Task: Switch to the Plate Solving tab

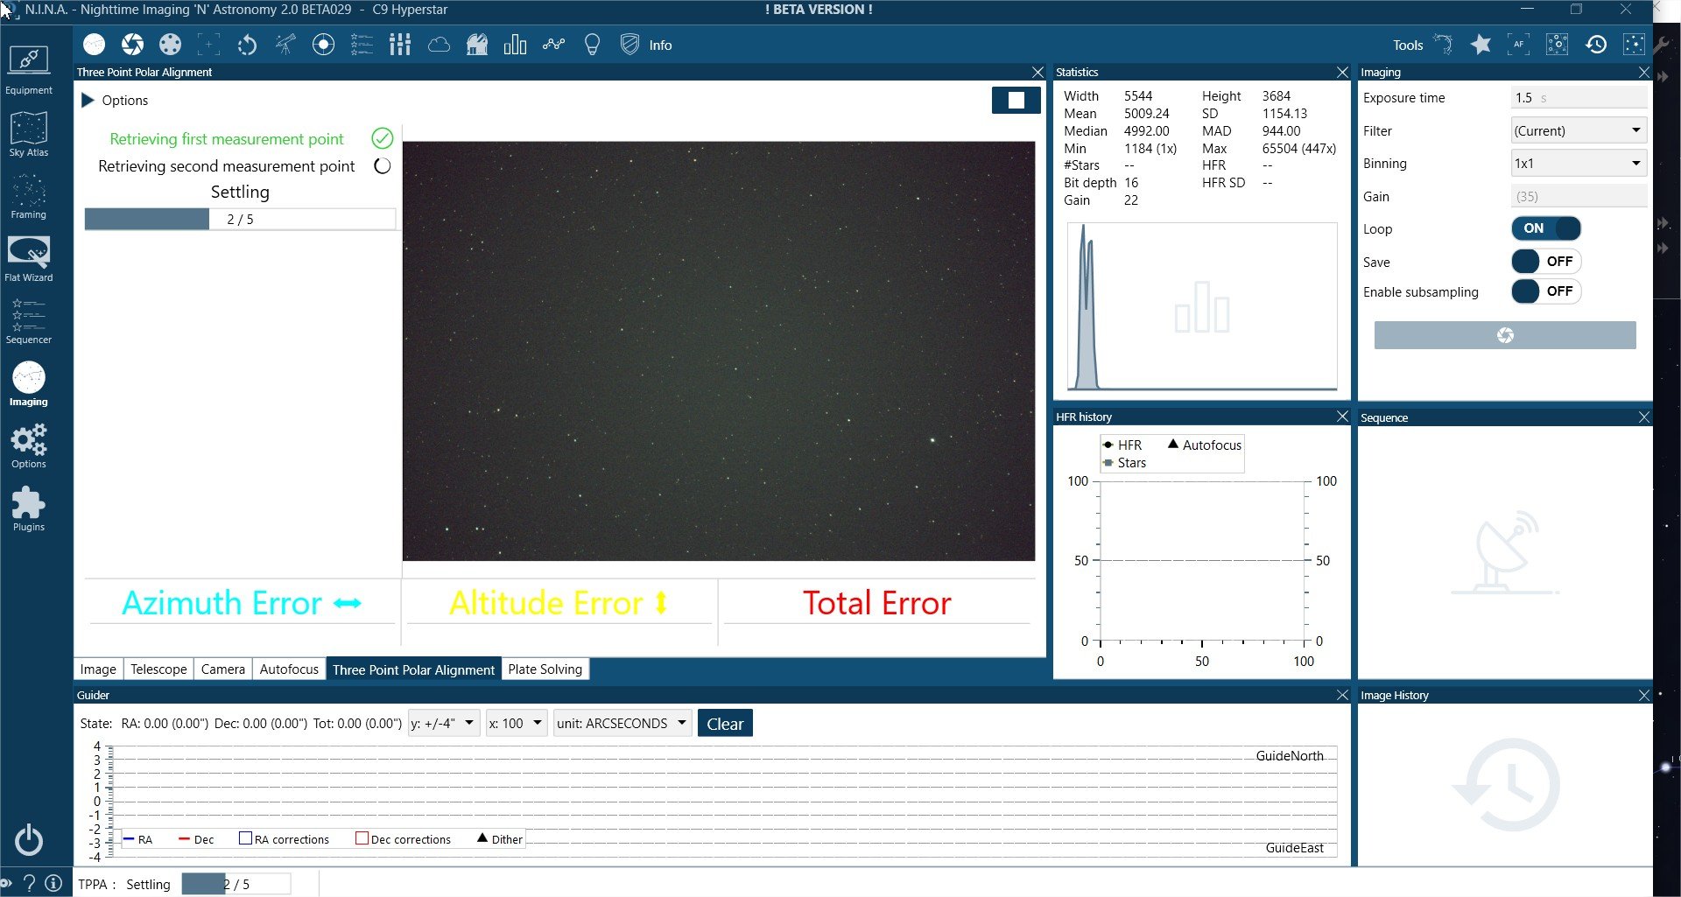Action: (x=545, y=669)
